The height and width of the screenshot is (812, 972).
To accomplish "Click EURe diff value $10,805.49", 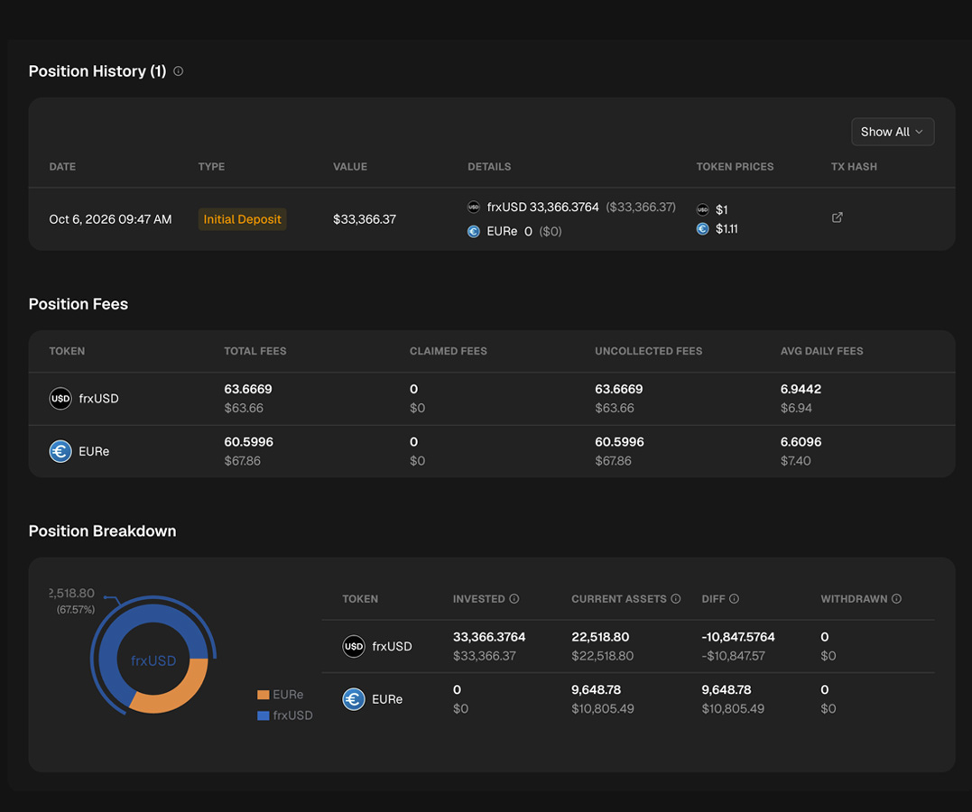I will click(733, 708).
